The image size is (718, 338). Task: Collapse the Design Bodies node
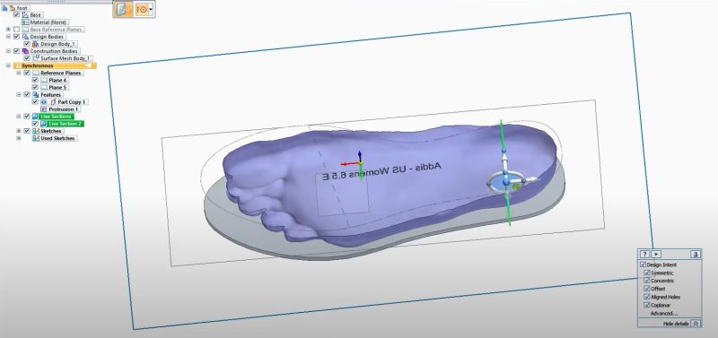click(x=8, y=37)
